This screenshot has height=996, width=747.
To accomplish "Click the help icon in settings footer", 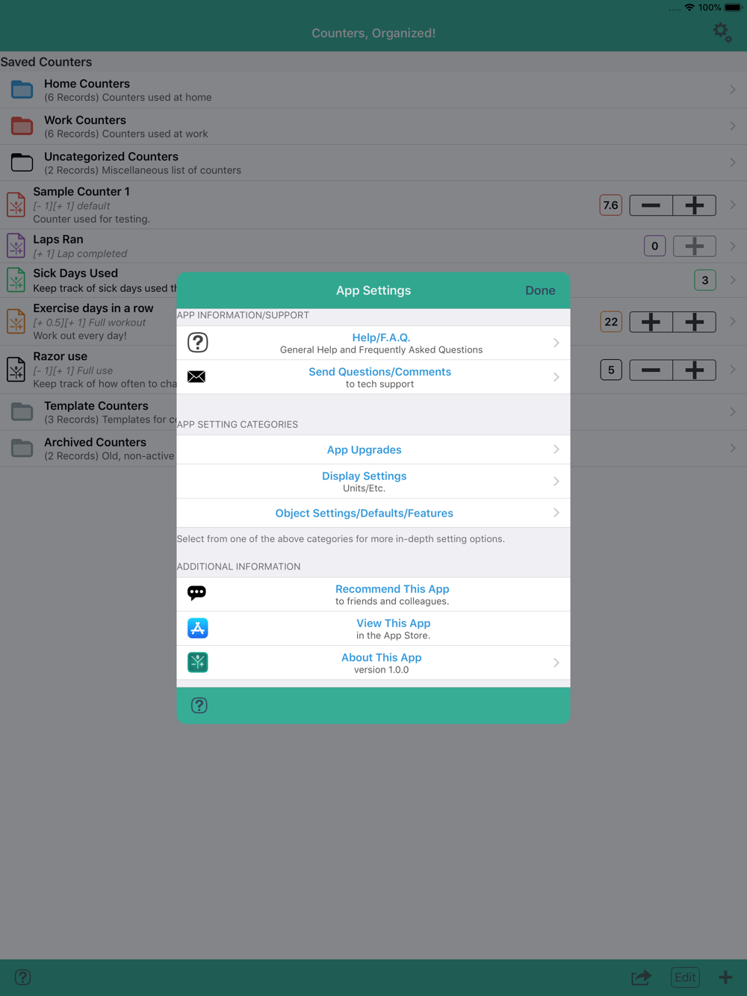I will click(199, 706).
